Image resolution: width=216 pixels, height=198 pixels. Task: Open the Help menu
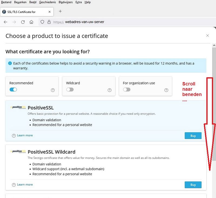coord(87,2)
